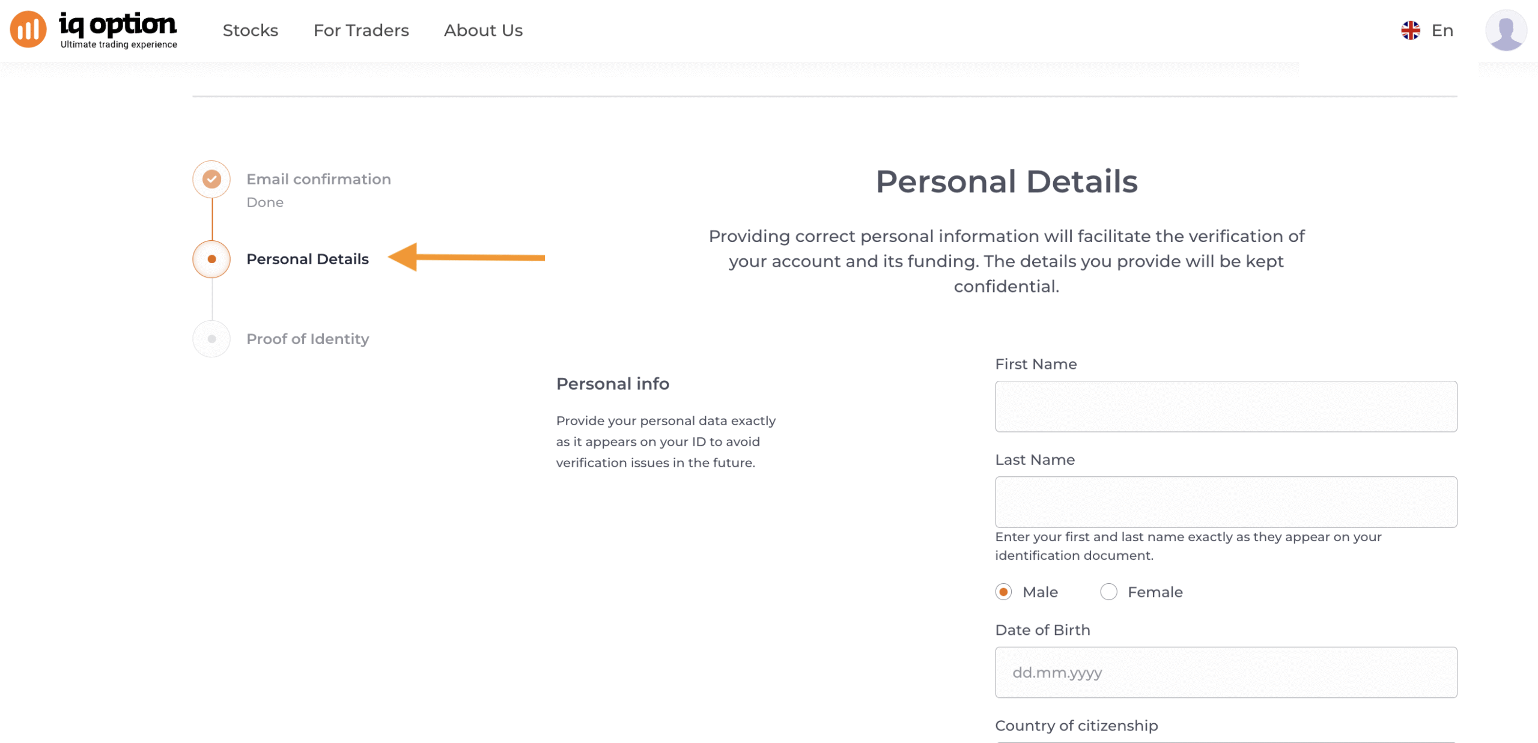Screen dimensions: 1538x743
Task: Open the About Us menu
Action: [x=483, y=31]
